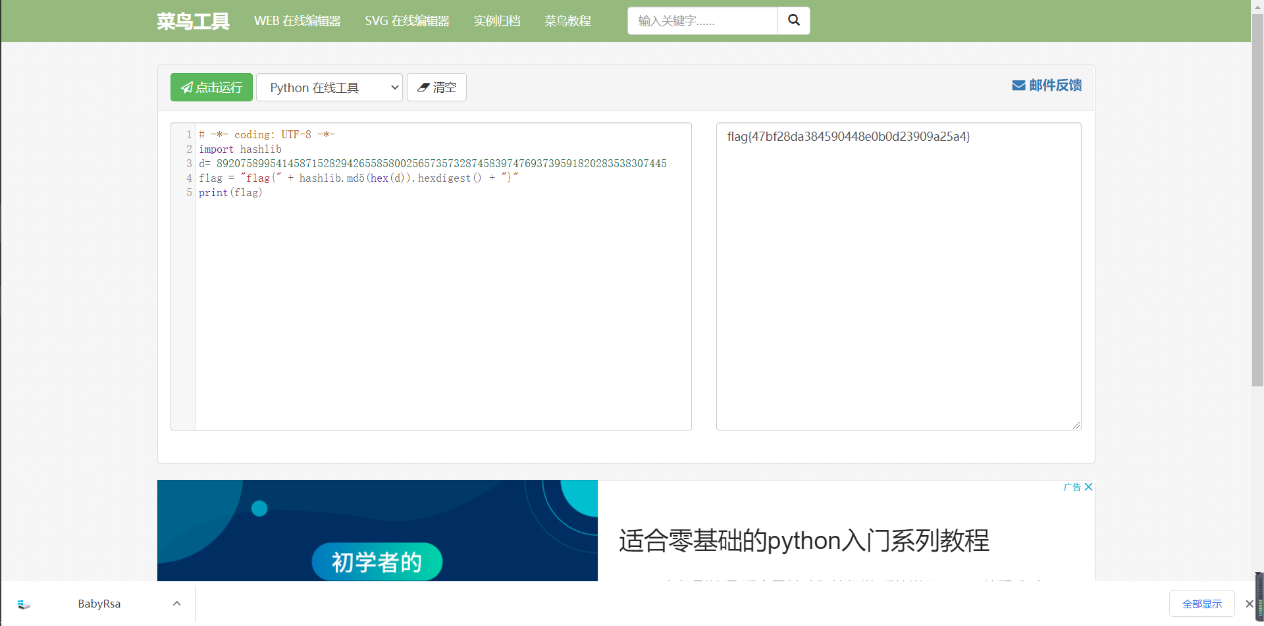The width and height of the screenshot is (1264, 626).
Task: Open the python入门系列教程 ad headline
Action: pos(804,540)
